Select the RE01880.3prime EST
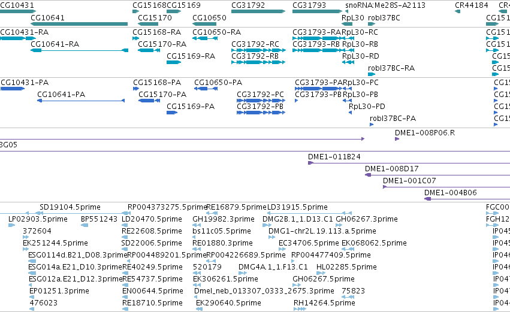Screen dimensions: 510x312 click(x=197, y=249)
